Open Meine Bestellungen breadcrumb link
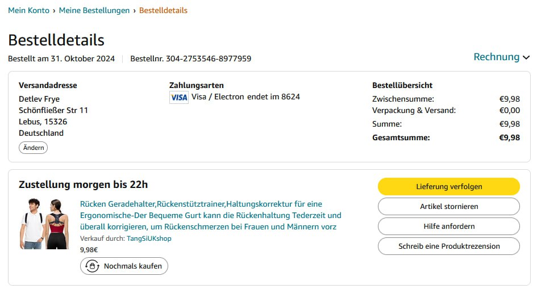Image resolution: width=541 pixels, height=293 pixels. (x=94, y=10)
